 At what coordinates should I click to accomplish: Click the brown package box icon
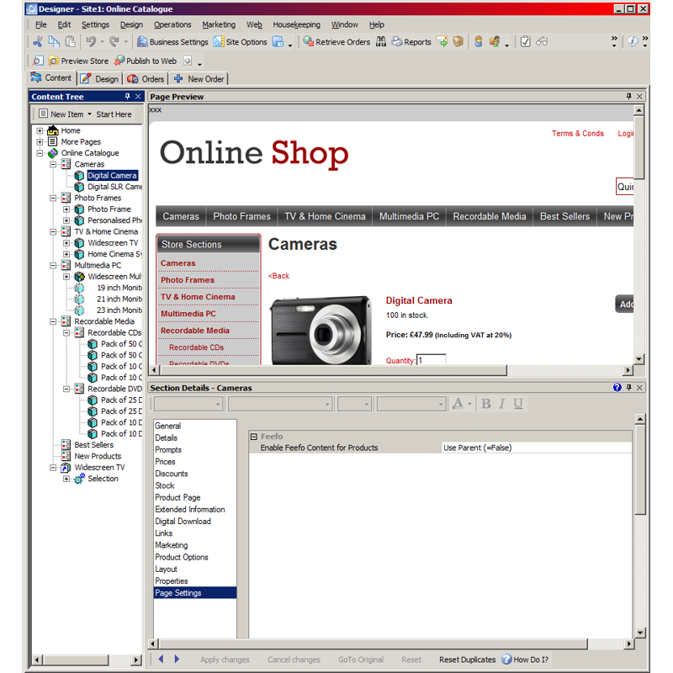pyautogui.click(x=458, y=41)
